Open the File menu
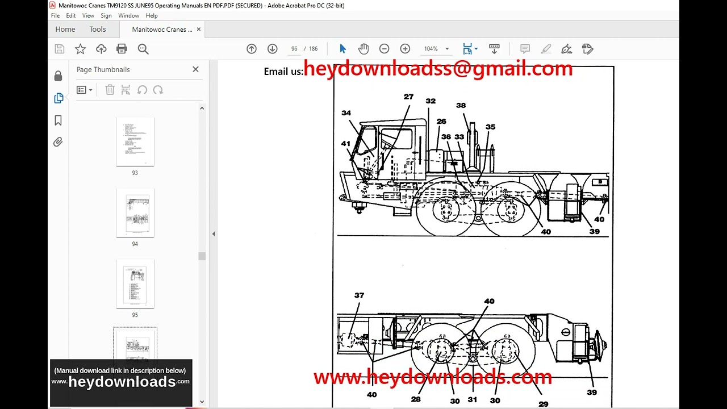Screen dimensions: 727x409 [55, 16]
